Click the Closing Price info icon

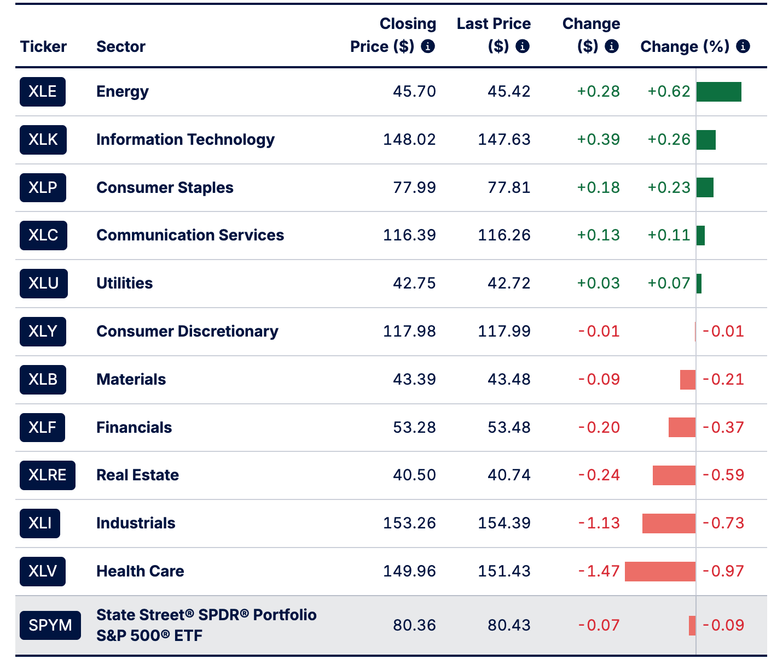[x=428, y=46]
